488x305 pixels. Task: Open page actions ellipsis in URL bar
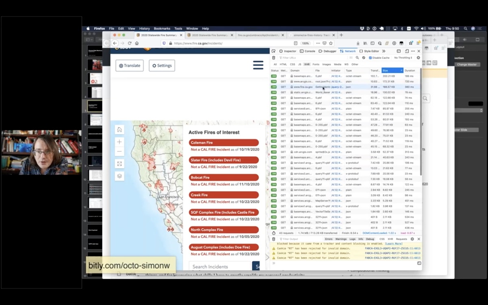point(317,43)
